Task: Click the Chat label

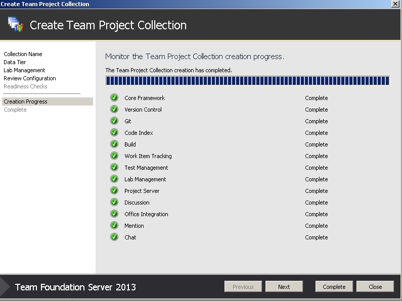Action: coord(130,237)
